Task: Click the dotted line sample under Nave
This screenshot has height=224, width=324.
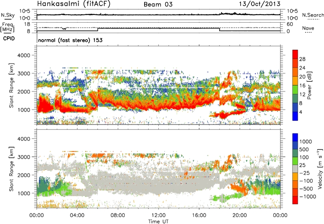Action: click(x=308, y=32)
